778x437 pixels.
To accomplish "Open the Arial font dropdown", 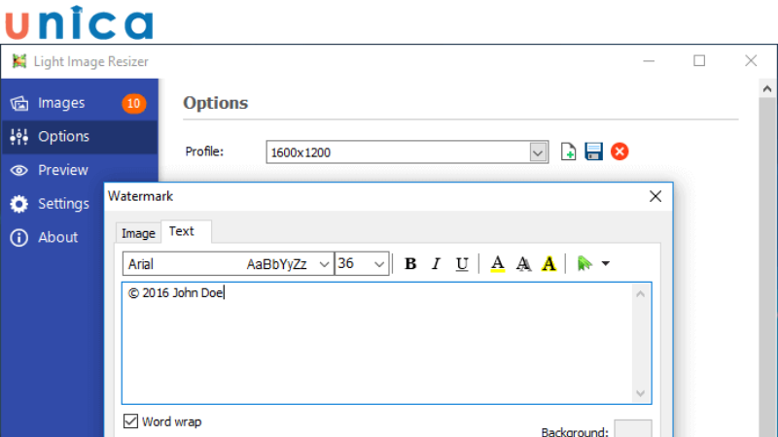I will click(x=324, y=264).
